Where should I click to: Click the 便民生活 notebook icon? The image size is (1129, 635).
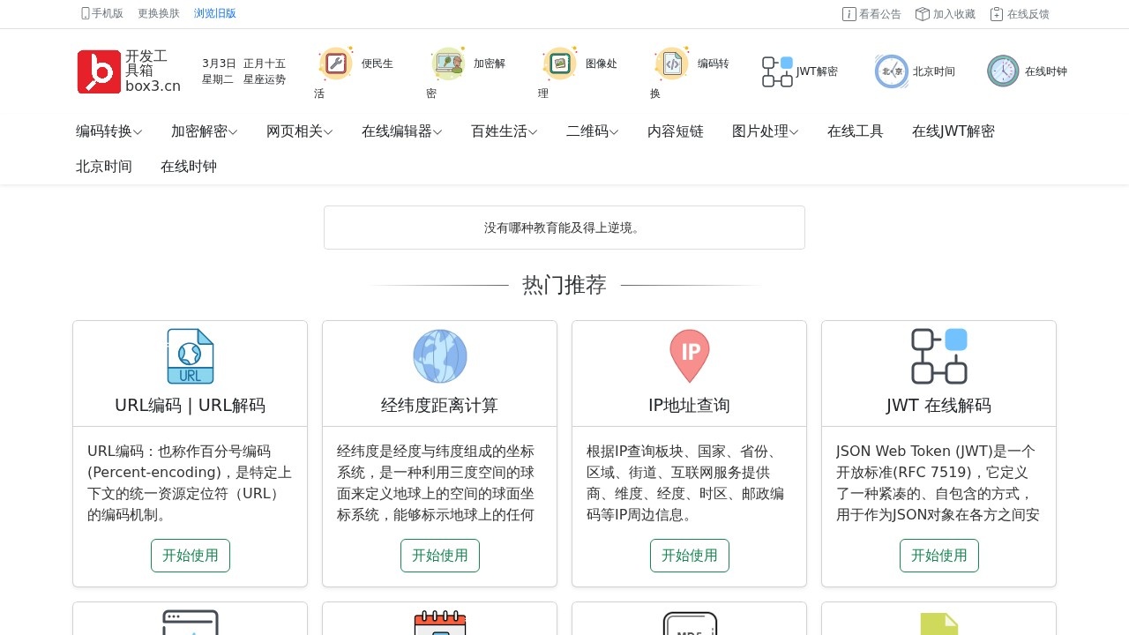(336, 63)
